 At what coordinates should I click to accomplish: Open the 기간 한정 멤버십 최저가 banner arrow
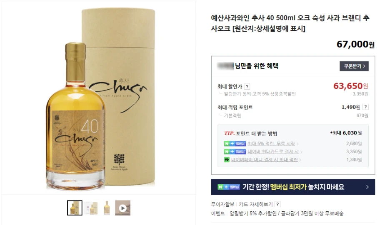tap(367, 187)
